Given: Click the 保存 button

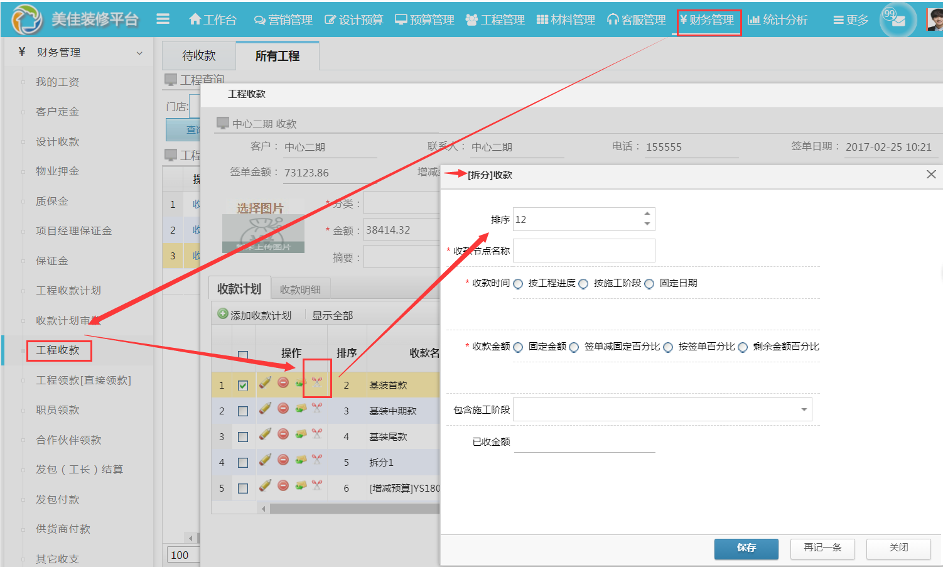Looking at the screenshot, I should (746, 548).
